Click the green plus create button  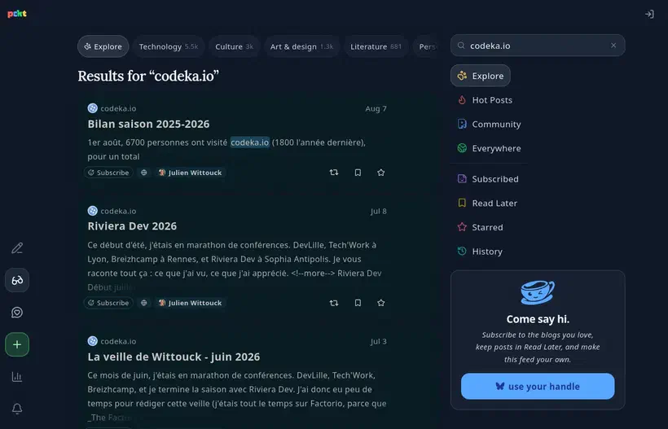click(17, 344)
